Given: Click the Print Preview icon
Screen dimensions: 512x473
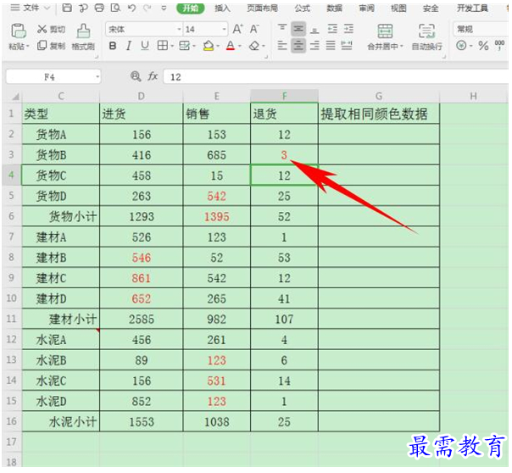Looking at the screenshot, I should (115, 8).
